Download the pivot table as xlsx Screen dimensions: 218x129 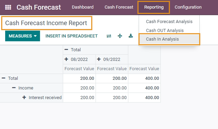tap(131, 36)
